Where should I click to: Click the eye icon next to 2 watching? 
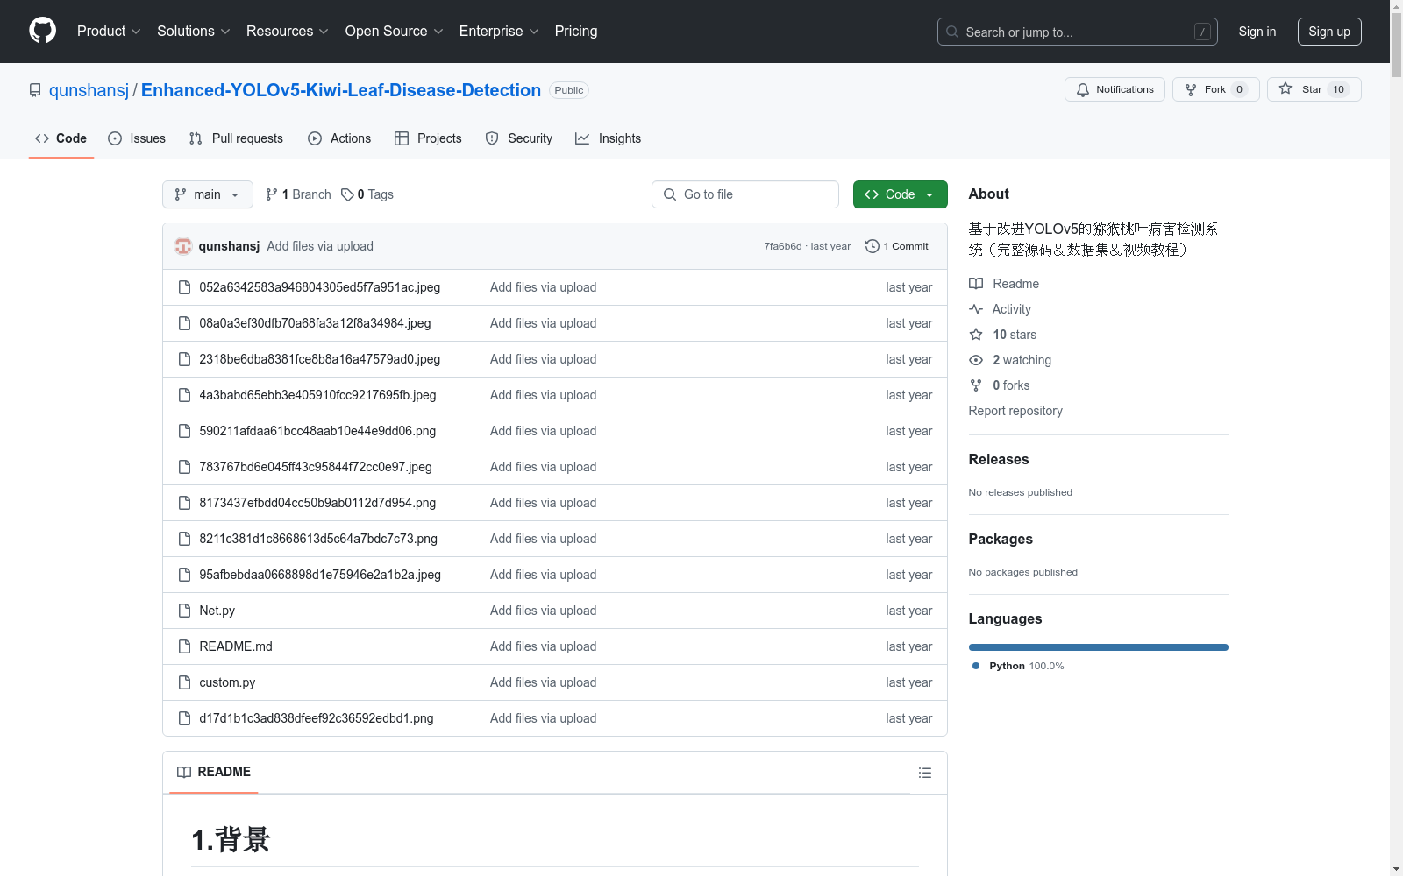tap(976, 360)
